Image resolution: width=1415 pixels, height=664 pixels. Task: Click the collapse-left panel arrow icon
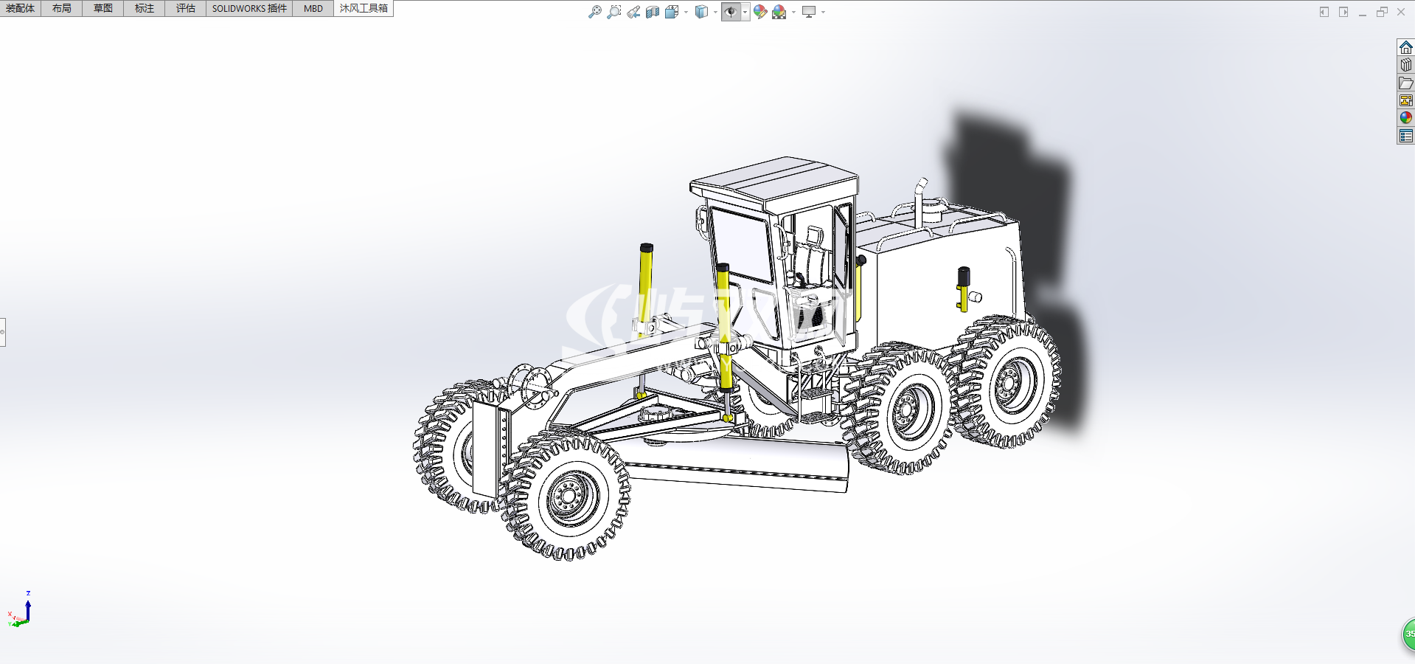1324,12
